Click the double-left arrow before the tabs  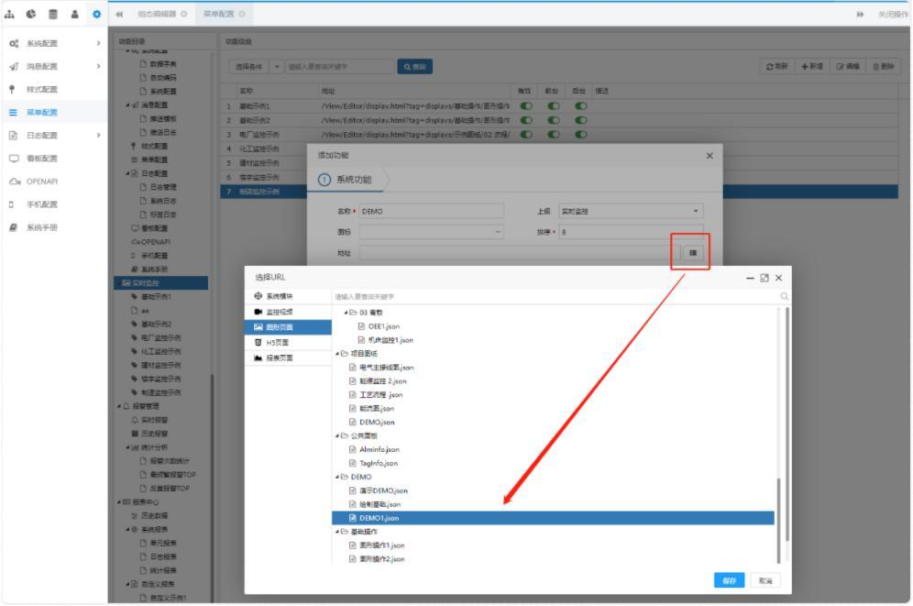point(119,14)
